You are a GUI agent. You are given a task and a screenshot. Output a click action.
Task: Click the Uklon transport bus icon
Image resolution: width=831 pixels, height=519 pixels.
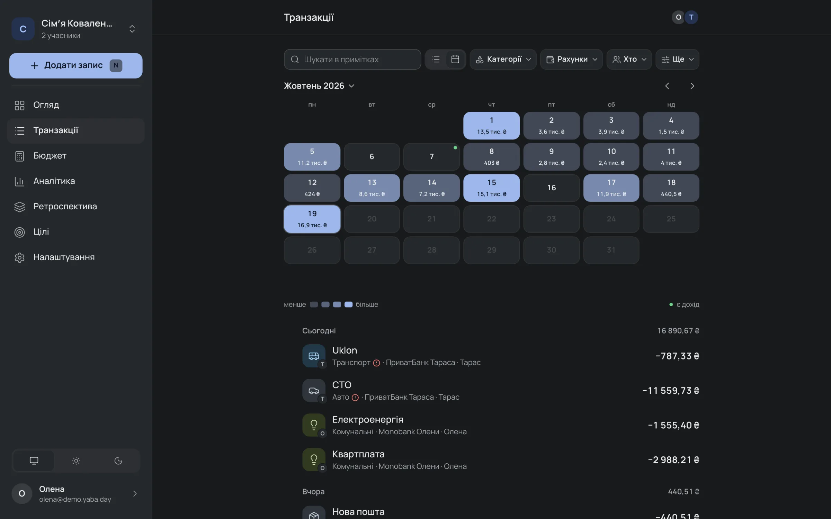[x=314, y=356]
